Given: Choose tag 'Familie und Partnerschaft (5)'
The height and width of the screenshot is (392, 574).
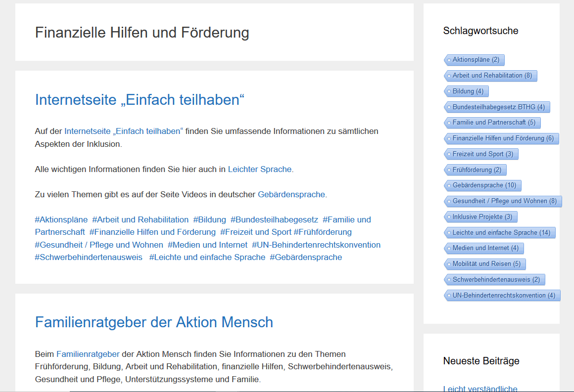Looking at the screenshot, I should tap(492, 123).
